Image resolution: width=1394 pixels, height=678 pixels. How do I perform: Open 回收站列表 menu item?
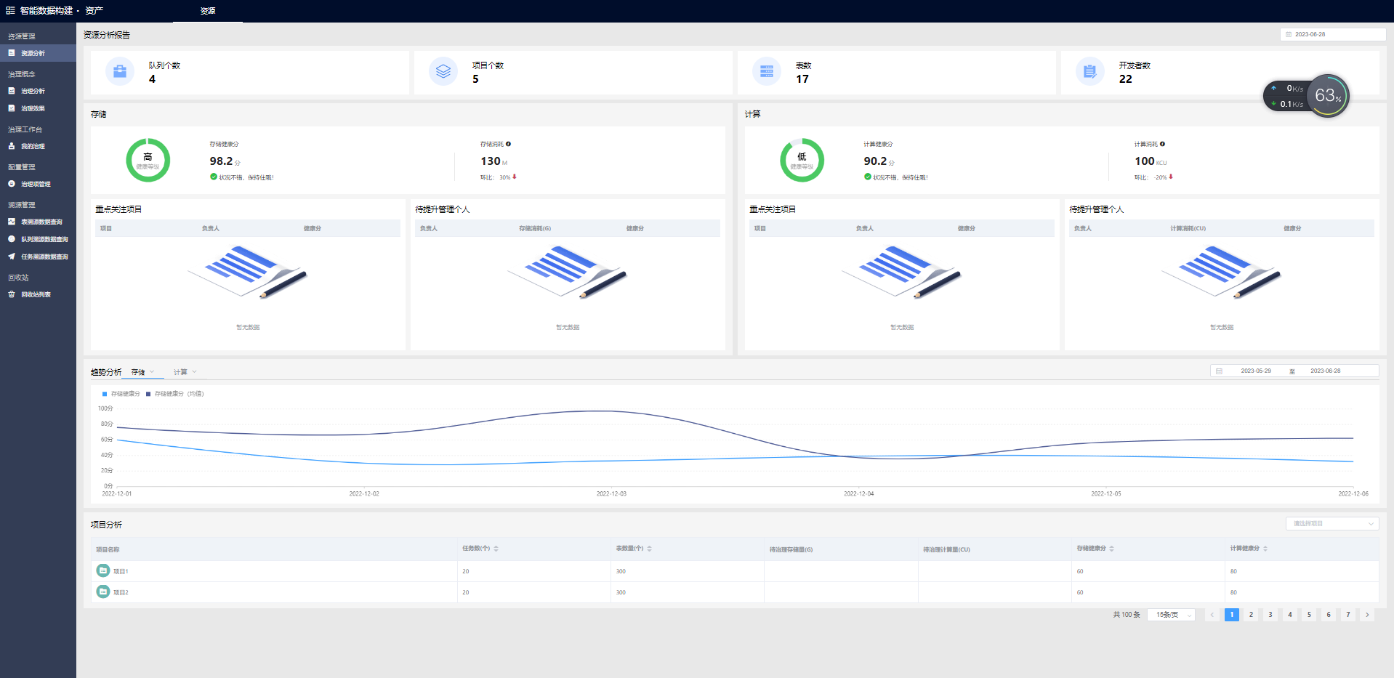(38, 294)
